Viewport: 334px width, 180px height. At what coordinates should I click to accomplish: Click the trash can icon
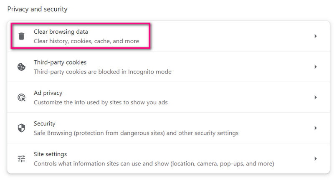pos(21,36)
